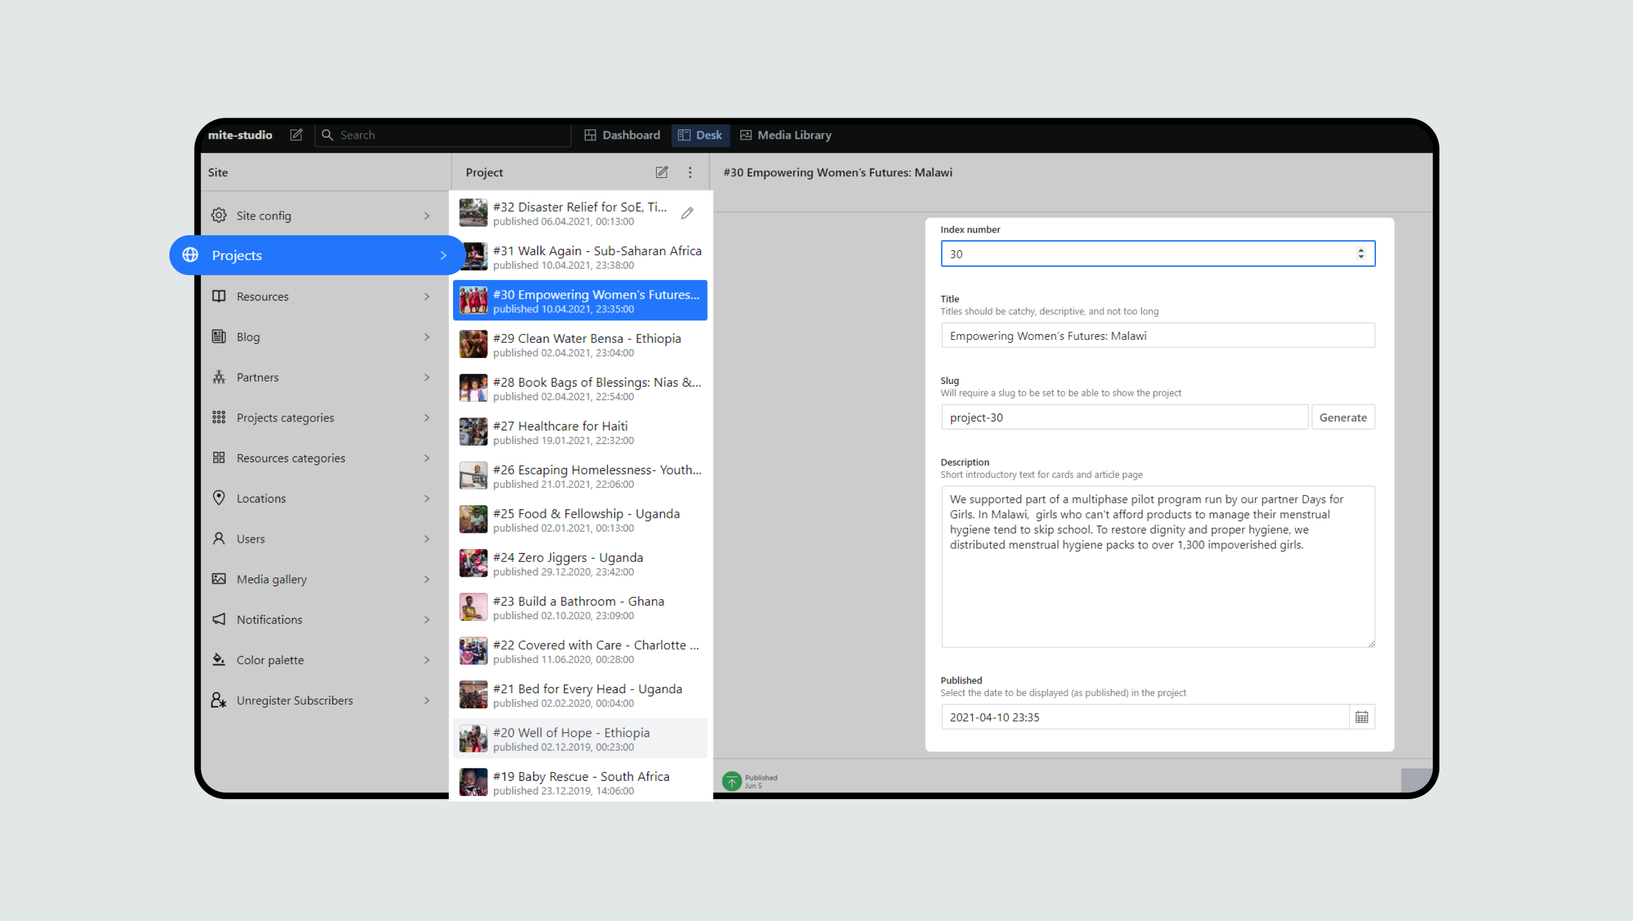
Task: Click the green Published status icon
Action: (732, 780)
